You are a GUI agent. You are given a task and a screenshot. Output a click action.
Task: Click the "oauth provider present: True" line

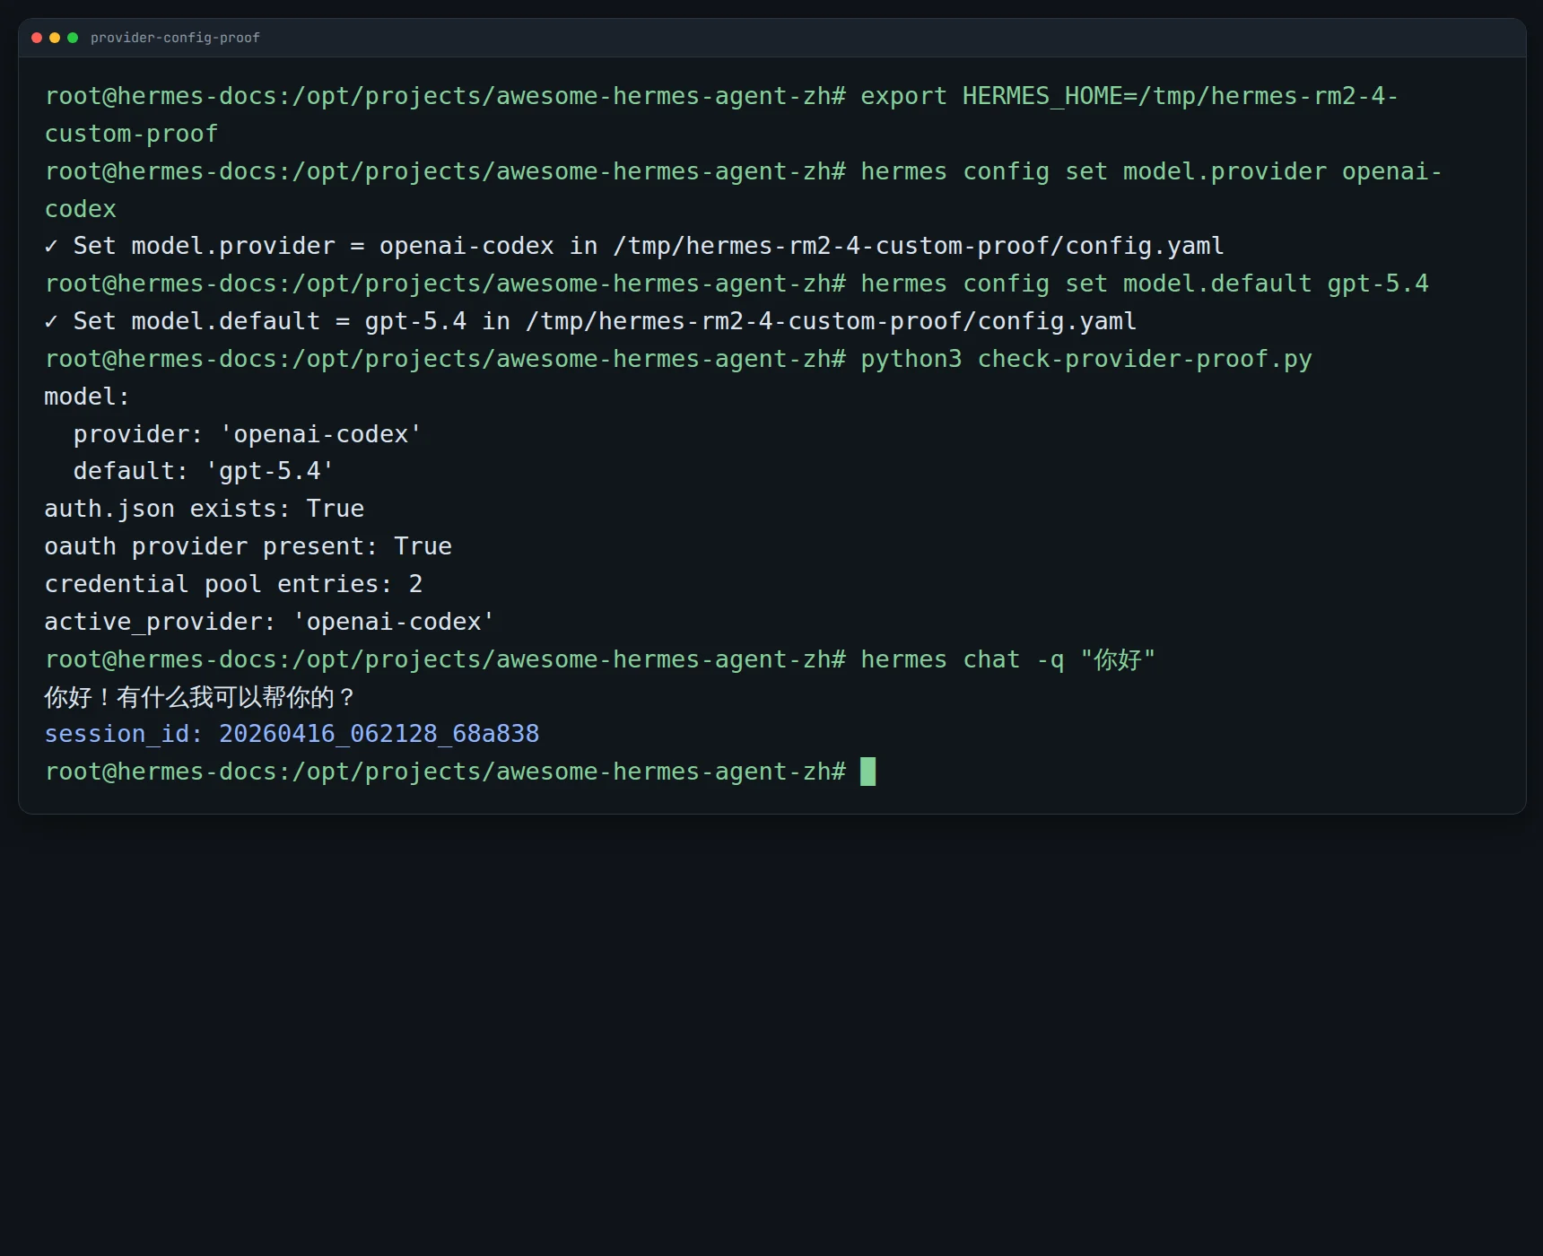click(248, 546)
